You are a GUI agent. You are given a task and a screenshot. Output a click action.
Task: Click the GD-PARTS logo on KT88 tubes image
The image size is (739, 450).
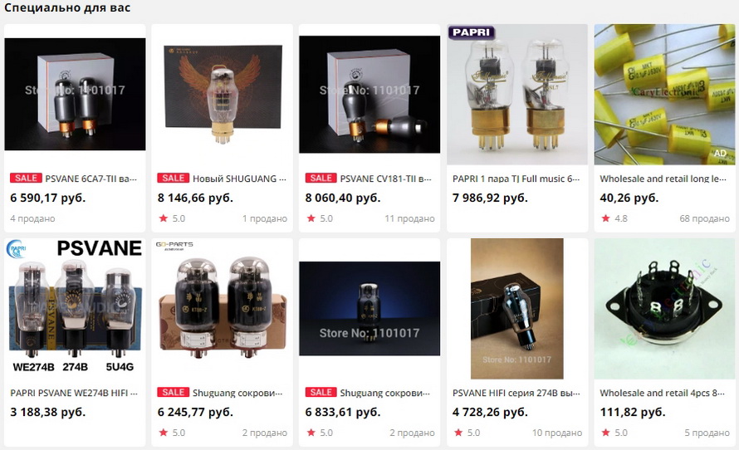tap(174, 245)
